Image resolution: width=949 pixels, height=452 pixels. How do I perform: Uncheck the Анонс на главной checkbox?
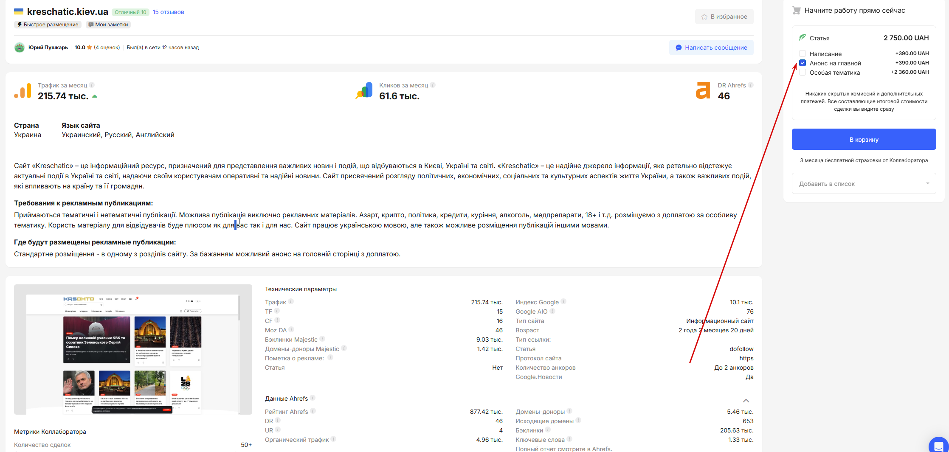pos(803,63)
